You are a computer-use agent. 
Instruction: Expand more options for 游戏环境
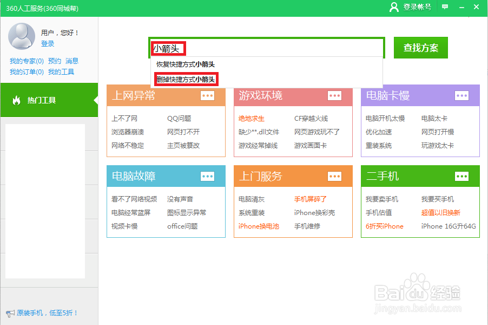[334, 96]
